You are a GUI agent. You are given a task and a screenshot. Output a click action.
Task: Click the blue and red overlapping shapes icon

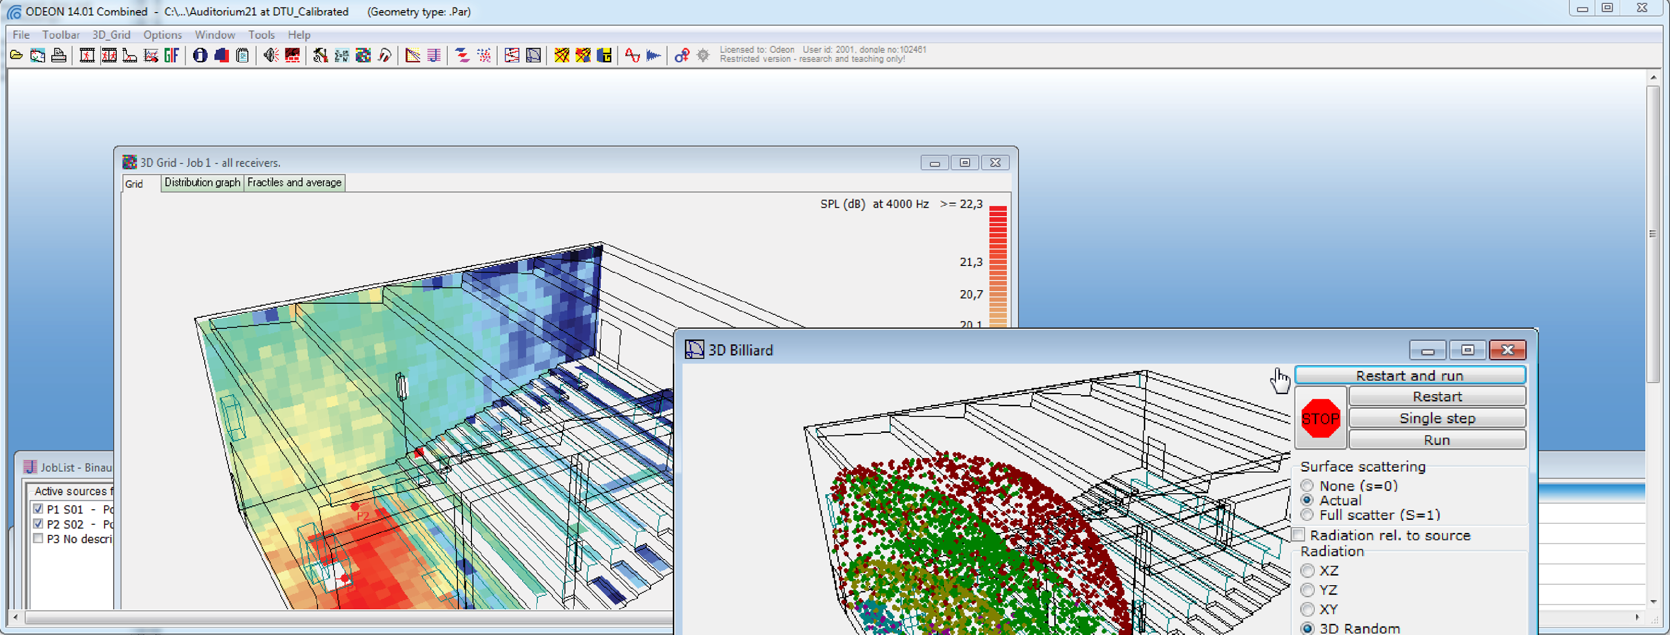pyautogui.click(x=221, y=56)
